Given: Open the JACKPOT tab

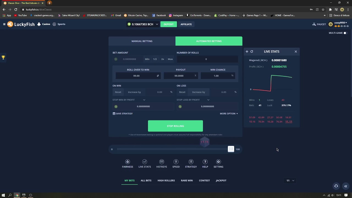Looking at the screenshot, I should (221, 181).
